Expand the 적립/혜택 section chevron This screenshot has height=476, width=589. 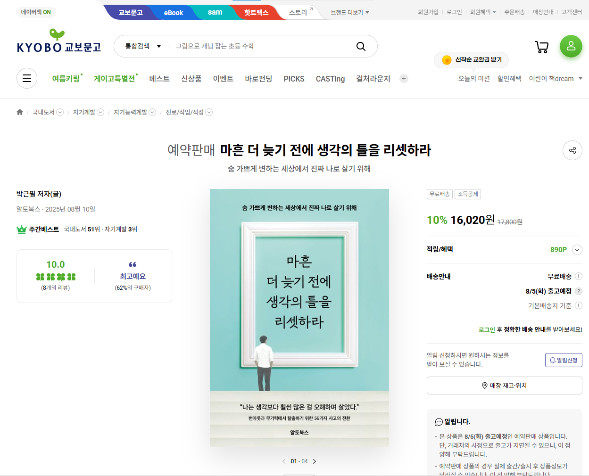click(577, 250)
